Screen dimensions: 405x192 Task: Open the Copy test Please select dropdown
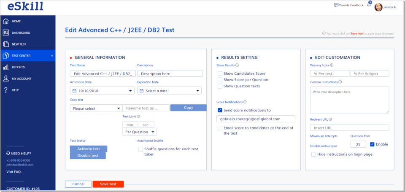pyautogui.click(x=96, y=108)
